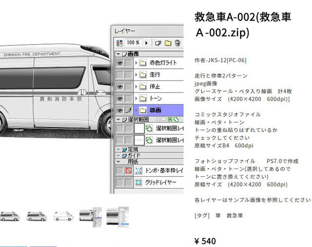The height and width of the screenshot is (247, 312).
Task: Click the グリッドレイヤー grid icon
Action: pos(138,182)
